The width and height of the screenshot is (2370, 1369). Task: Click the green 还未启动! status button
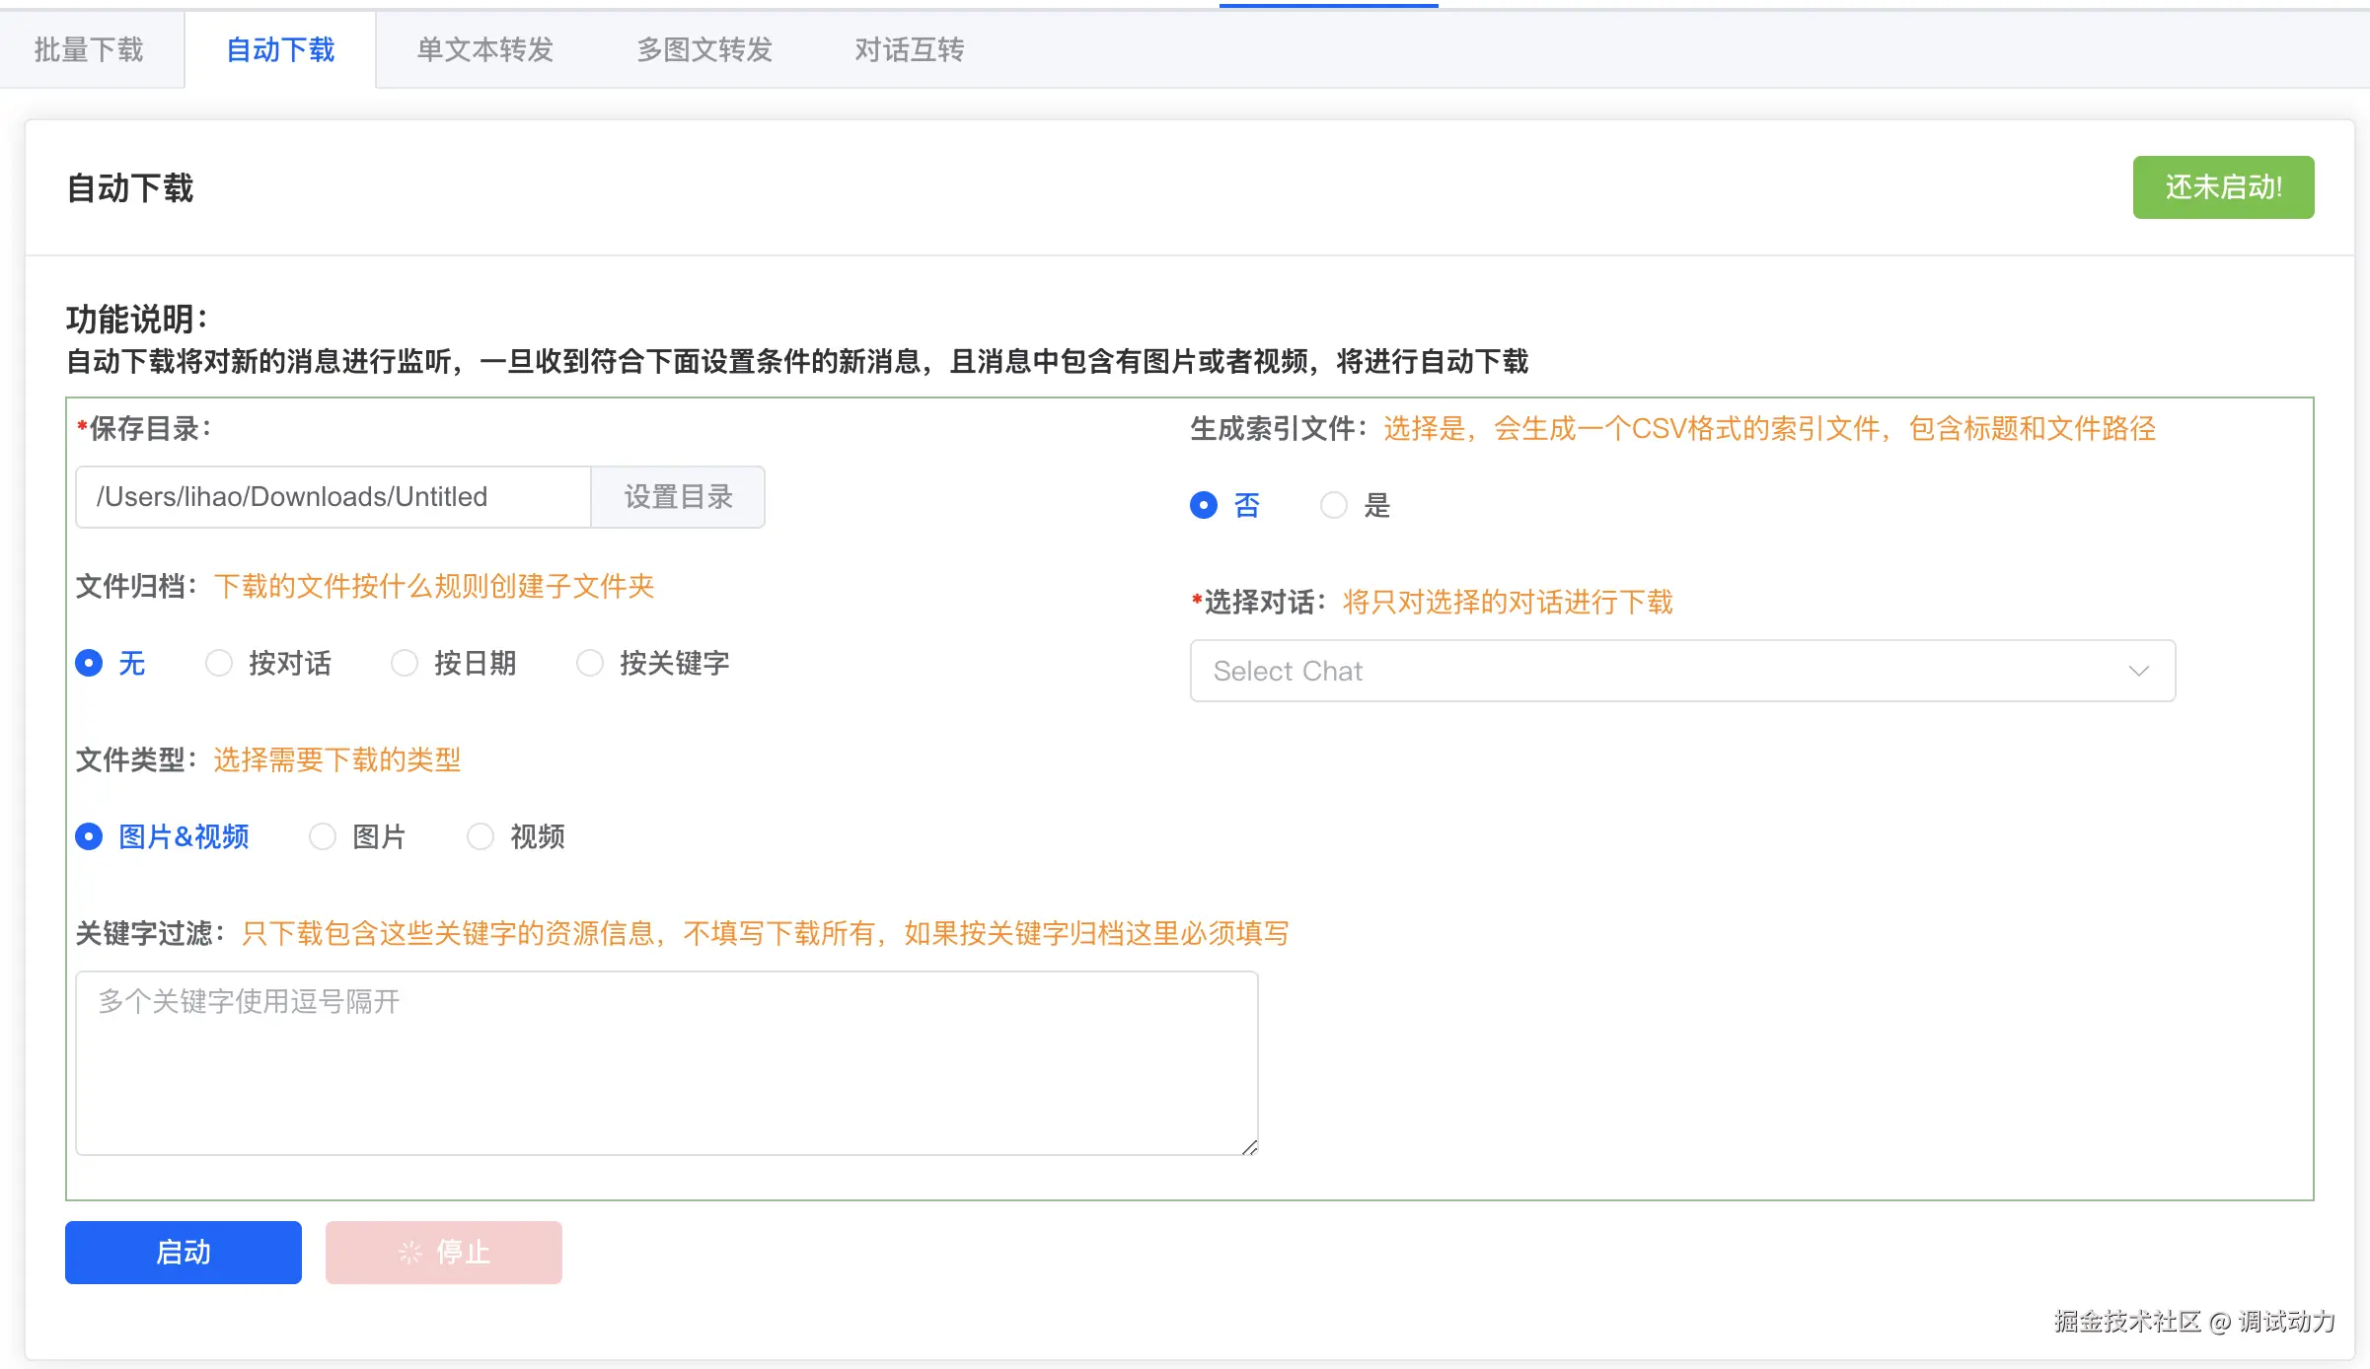pos(2222,187)
